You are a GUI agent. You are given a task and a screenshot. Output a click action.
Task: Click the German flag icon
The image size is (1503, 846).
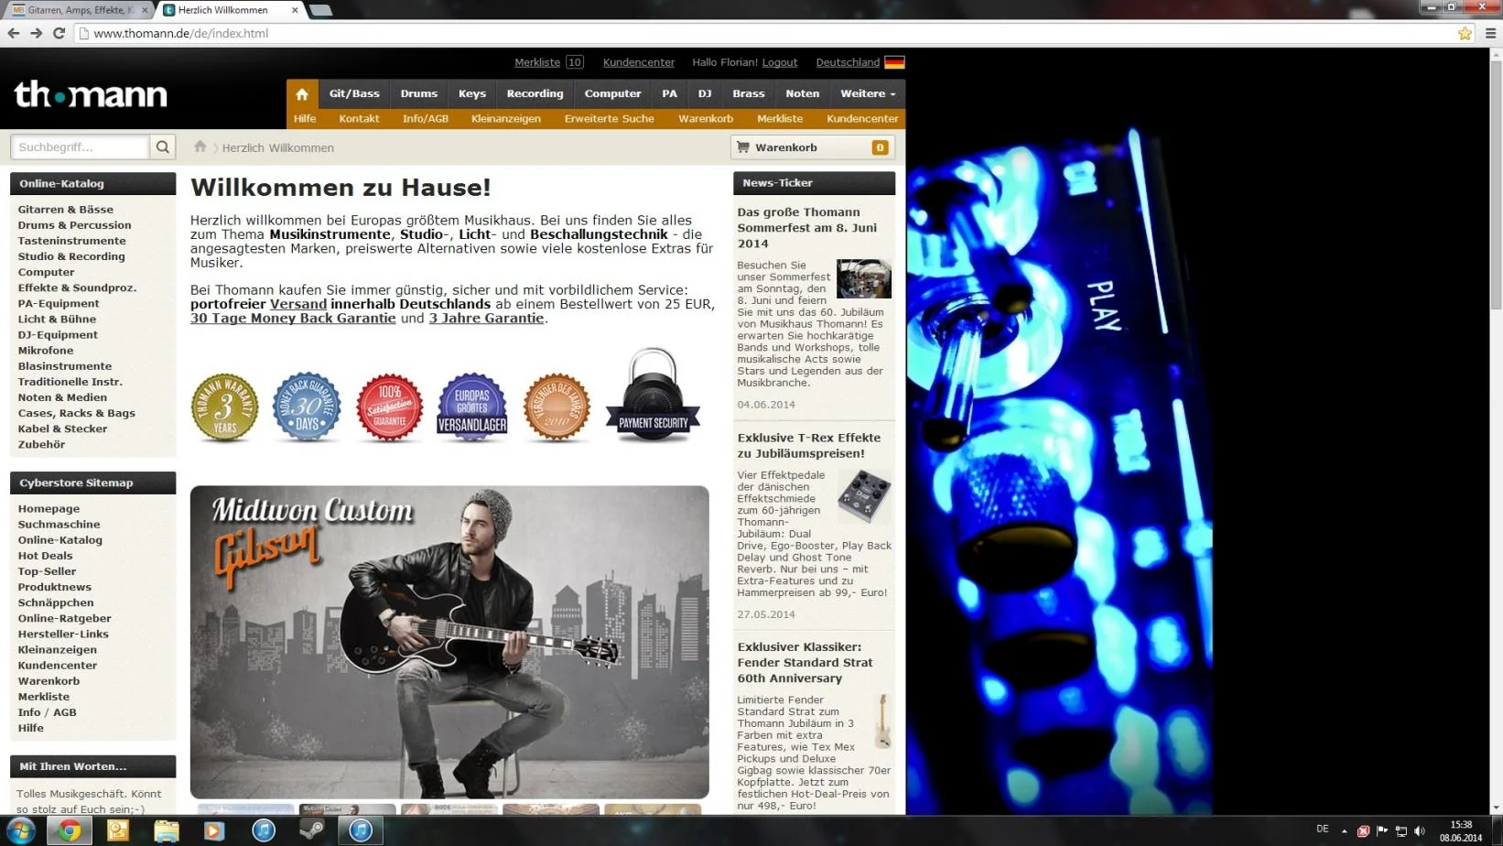894,62
